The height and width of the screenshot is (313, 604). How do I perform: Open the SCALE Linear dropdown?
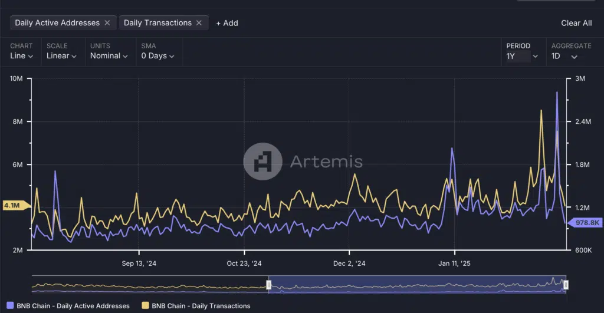pos(61,56)
